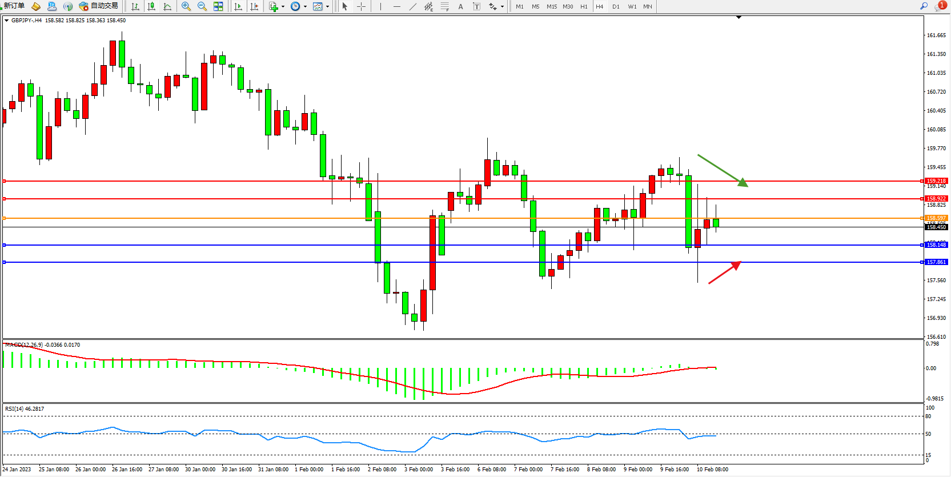951x477 pixels.
Task: Click the 自动交易 auto trading button
Action: [99, 6]
